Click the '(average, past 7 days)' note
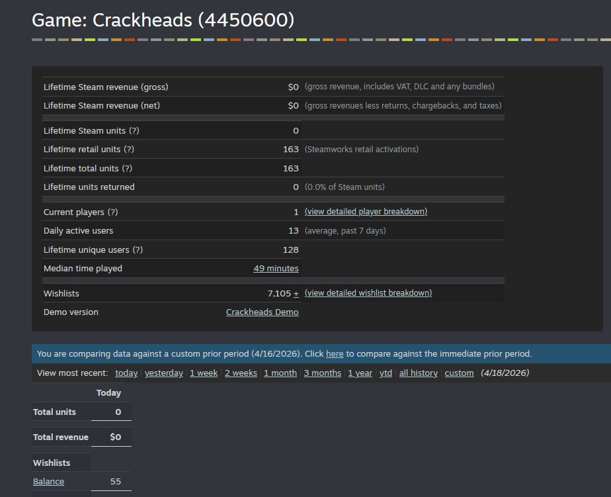The height and width of the screenshot is (497, 611). tap(345, 230)
